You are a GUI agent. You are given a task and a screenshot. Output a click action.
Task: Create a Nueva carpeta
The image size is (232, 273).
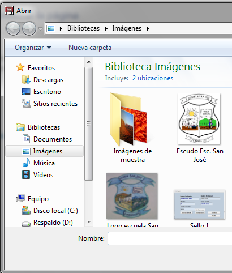tap(90, 48)
